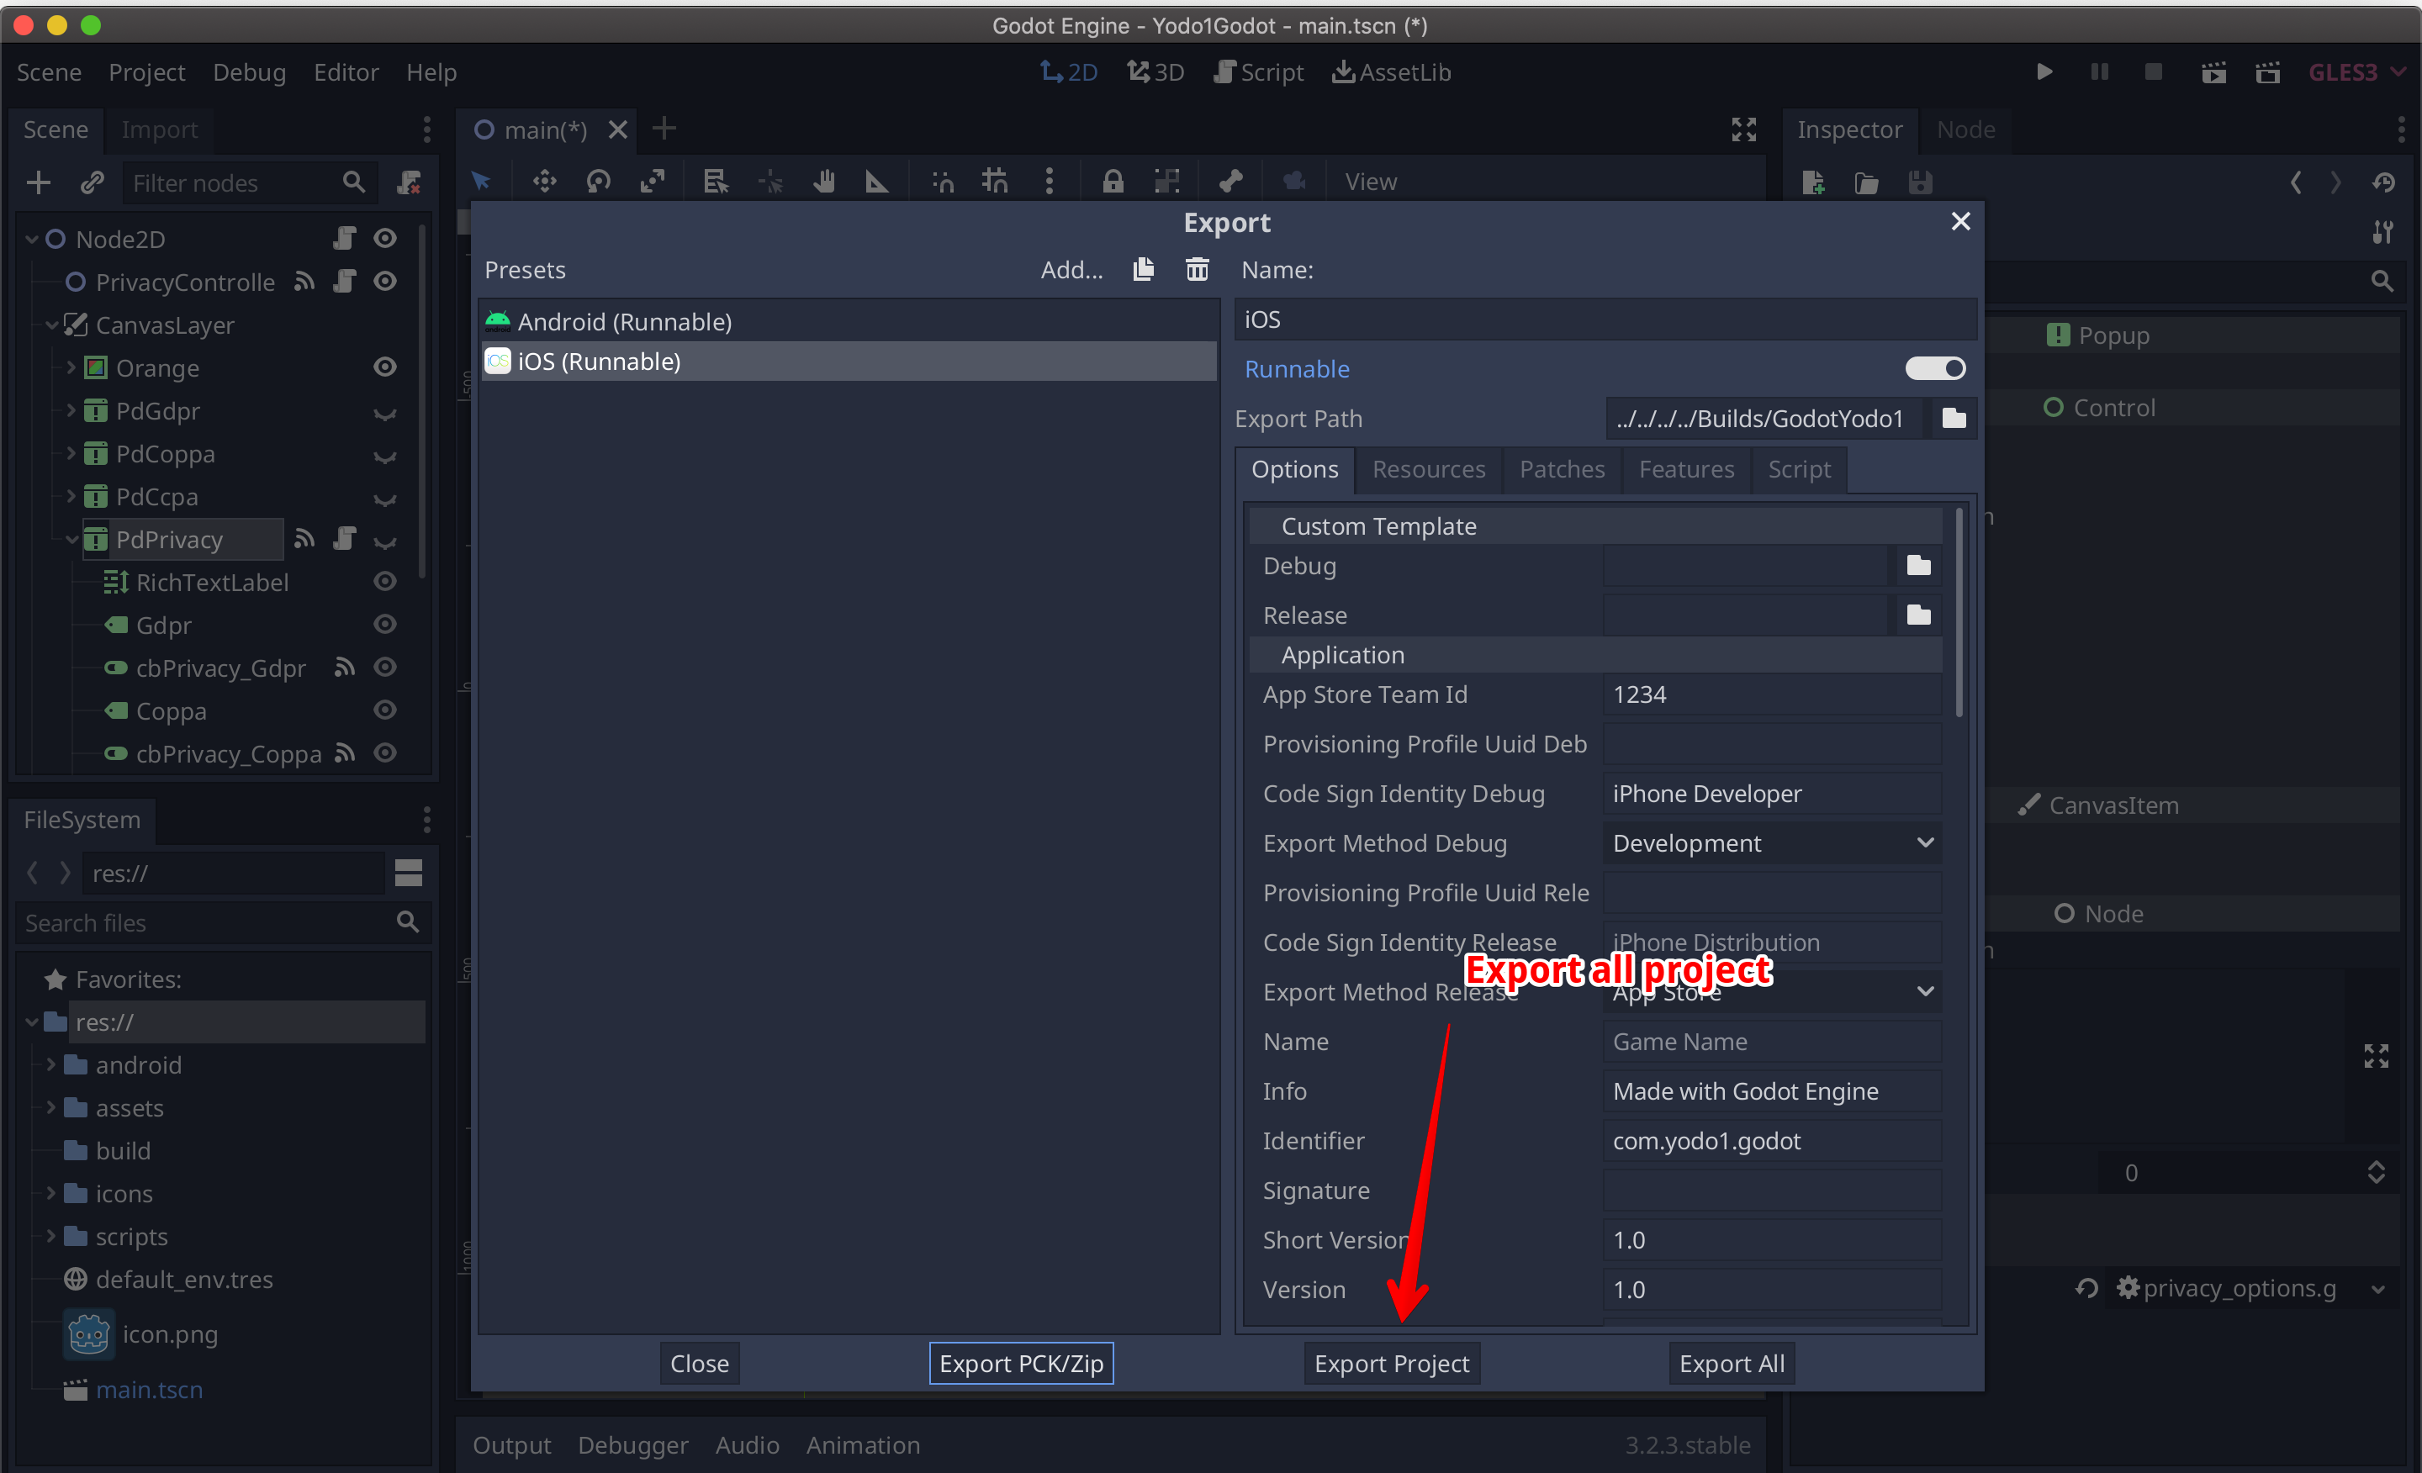Switch to the Node tab
This screenshot has height=1473, width=2422.
click(x=1966, y=129)
